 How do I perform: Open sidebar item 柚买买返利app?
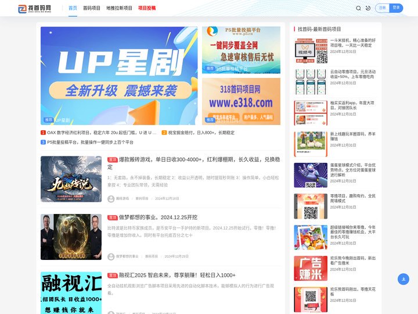[x=352, y=105]
